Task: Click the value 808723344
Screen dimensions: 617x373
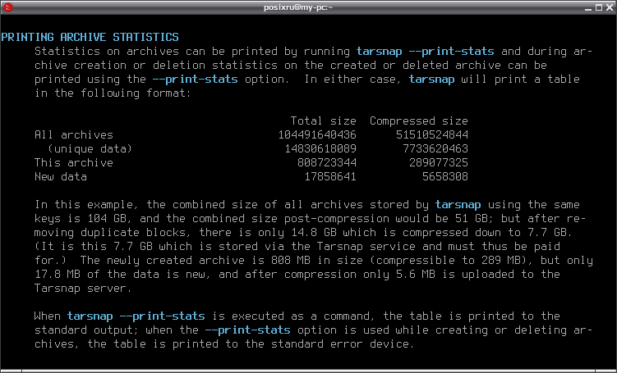Action: pos(327,162)
